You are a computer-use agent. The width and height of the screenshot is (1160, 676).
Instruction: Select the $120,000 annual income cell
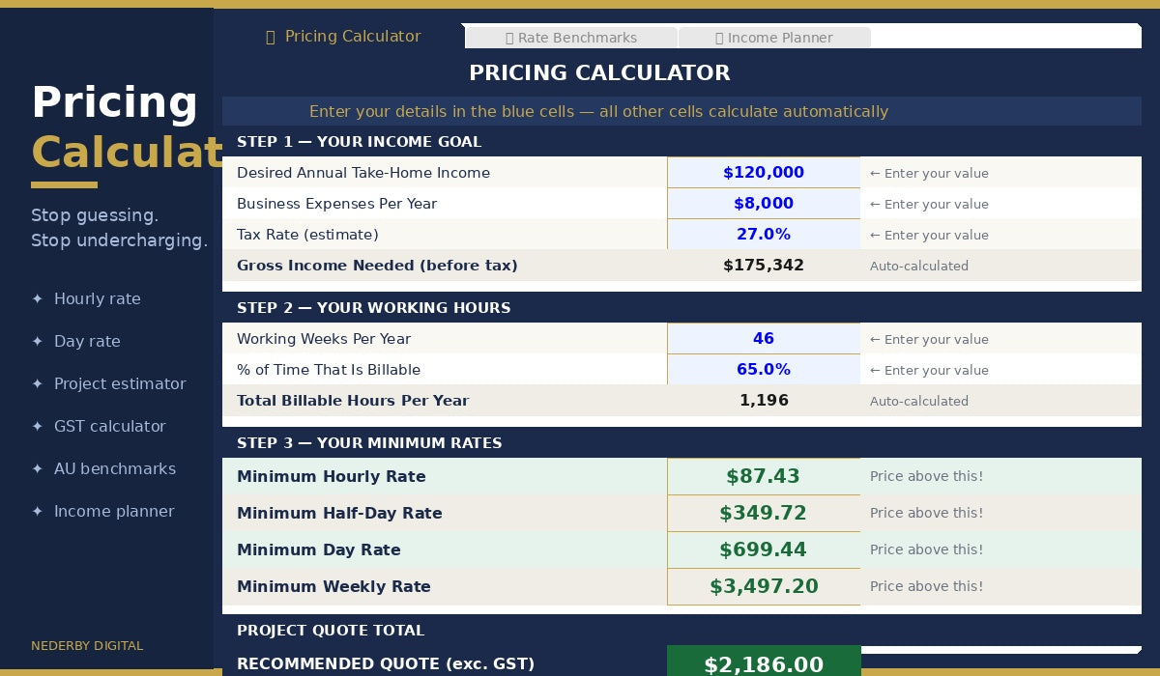click(764, 173)
